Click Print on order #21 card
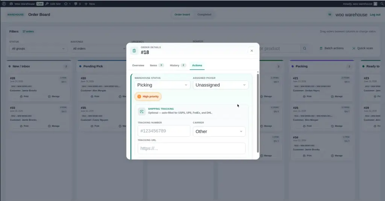Screen dimensions: 385x201 (x=307, y=97)
